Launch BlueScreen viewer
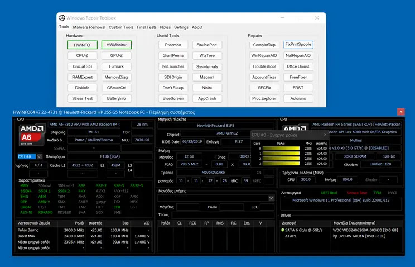Screen dimensions: 415x267 (x=173, y=98)
